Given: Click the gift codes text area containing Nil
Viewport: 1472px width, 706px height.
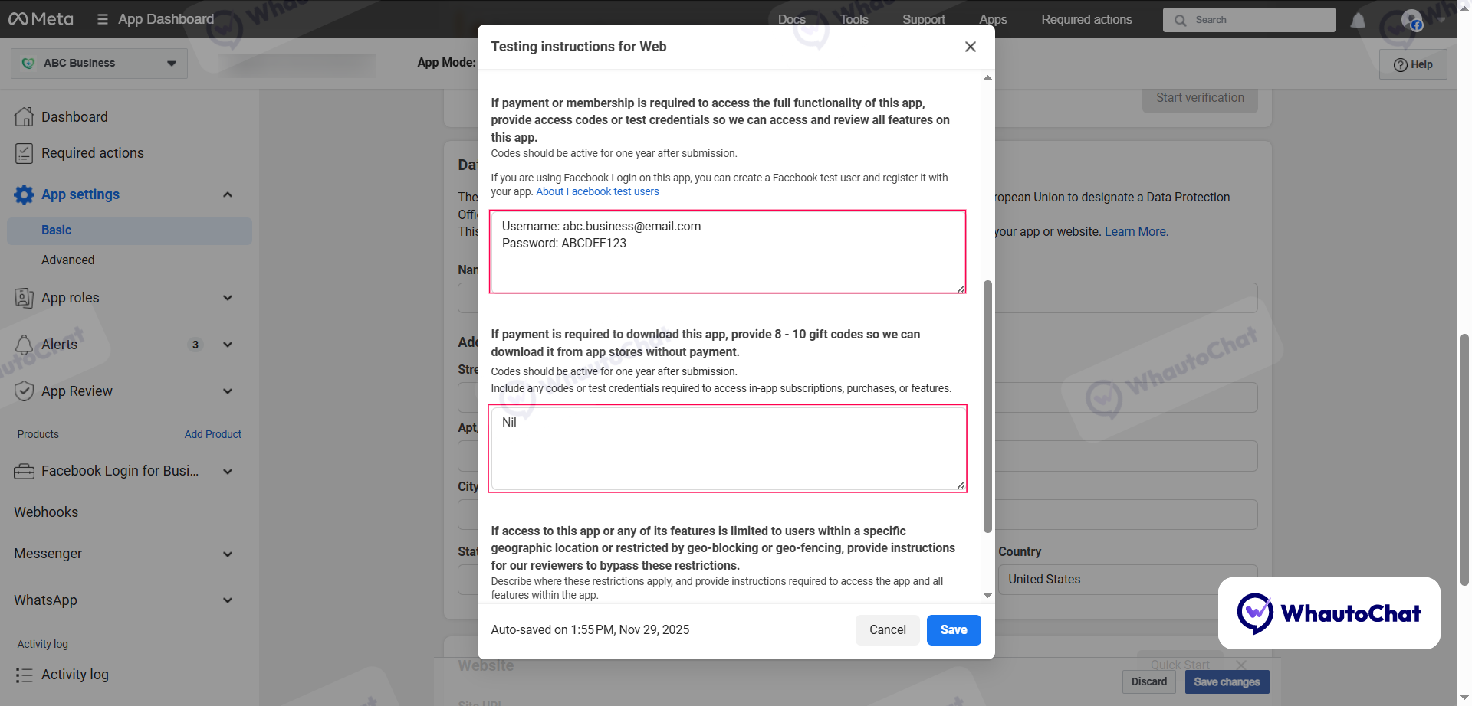Looking at the screenshot, I should pyautogui.click(x=728, y=449).
